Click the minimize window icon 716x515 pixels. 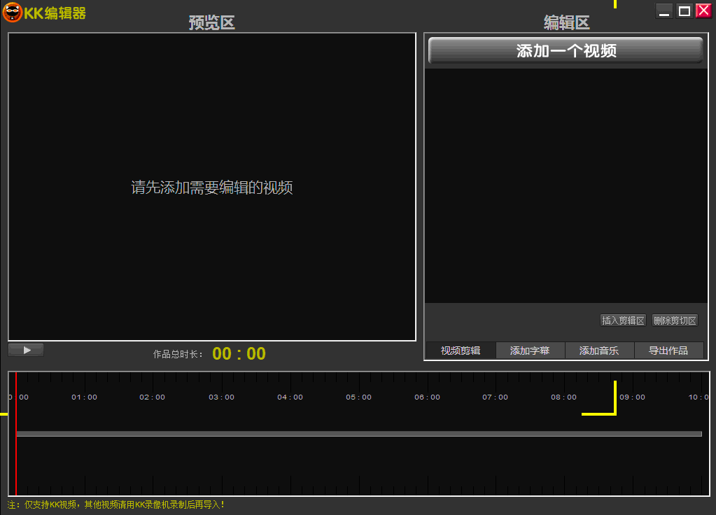coord(664,10)
